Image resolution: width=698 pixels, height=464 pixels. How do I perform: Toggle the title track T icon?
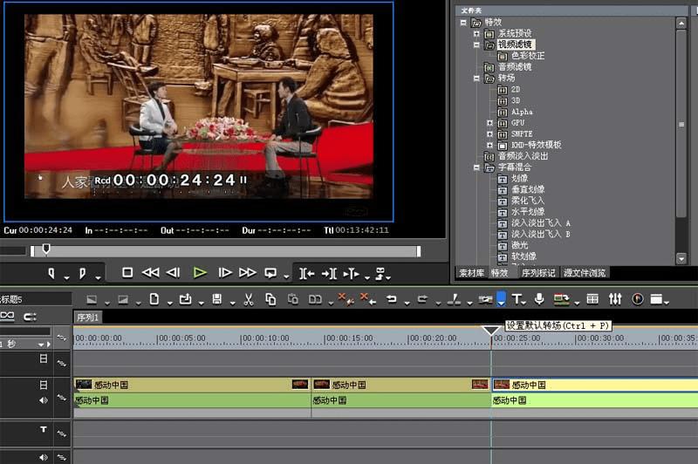(44, 430)
